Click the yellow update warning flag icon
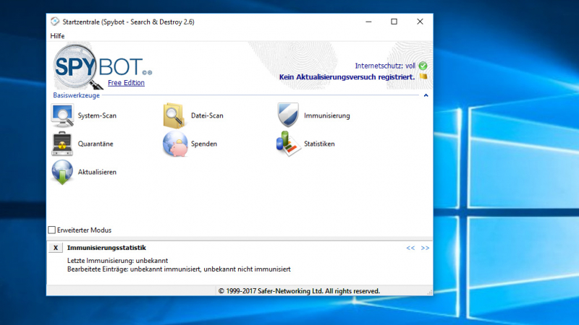Viewport: 579px width, 325px height. [x=423, y=77]
